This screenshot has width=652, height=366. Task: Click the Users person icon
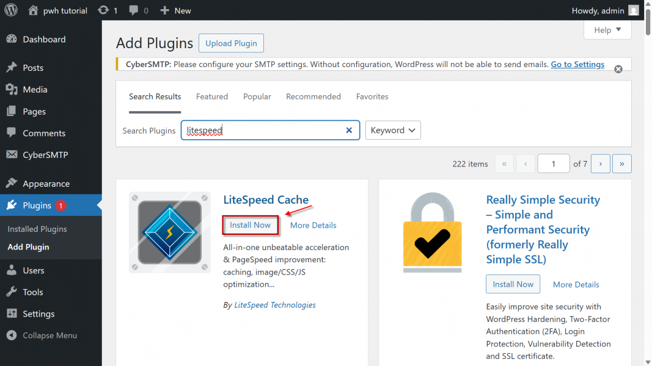[x=12, y=270]
